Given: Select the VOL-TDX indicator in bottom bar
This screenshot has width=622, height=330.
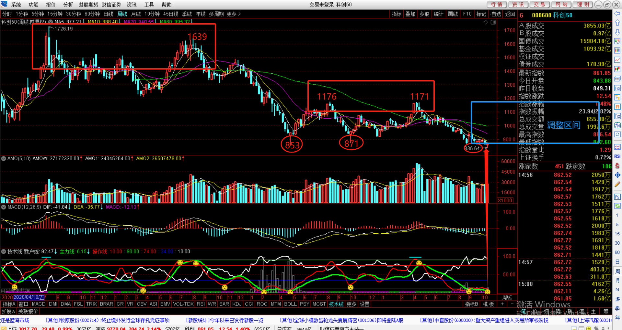Looking at the screenshot, I should [x=183, y=304].
